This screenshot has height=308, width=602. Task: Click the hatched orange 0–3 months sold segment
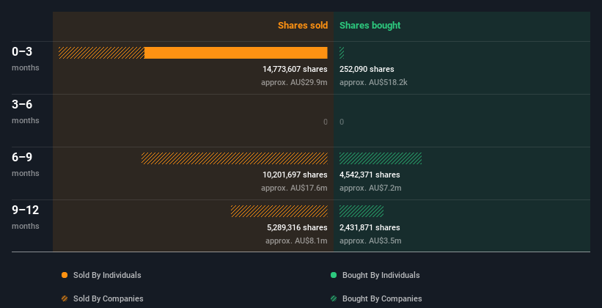(101, 53)
